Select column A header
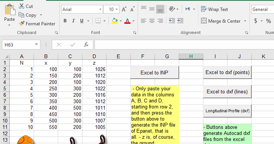Screen dimensions: 274x144 pyautogui.click(x=22, y=56)
